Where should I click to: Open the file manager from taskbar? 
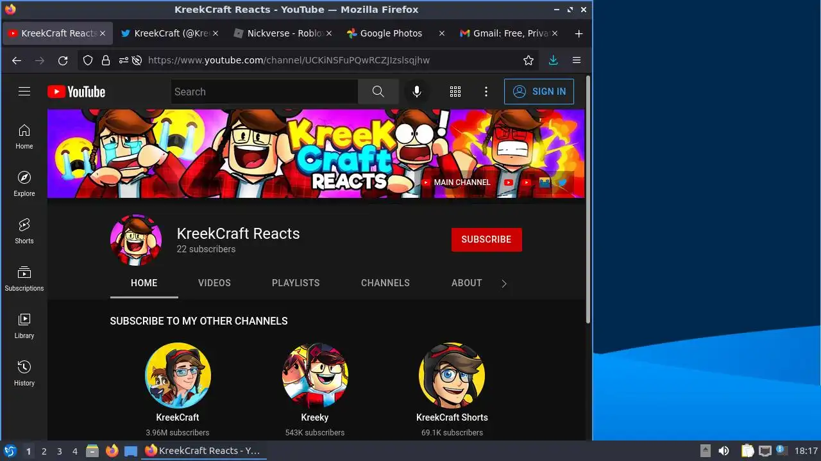pos(92,451)
